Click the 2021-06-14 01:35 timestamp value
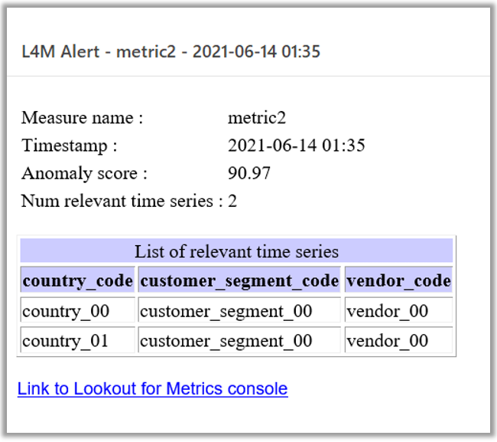 click(297, 146)
